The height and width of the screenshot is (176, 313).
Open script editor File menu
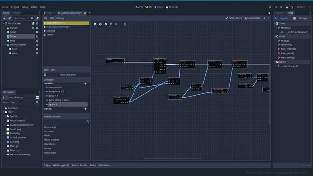click(45, 18)
